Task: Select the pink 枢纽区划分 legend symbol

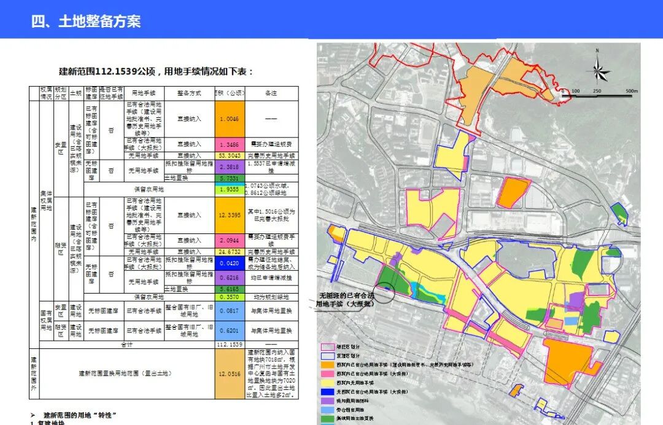Action: 327,347
